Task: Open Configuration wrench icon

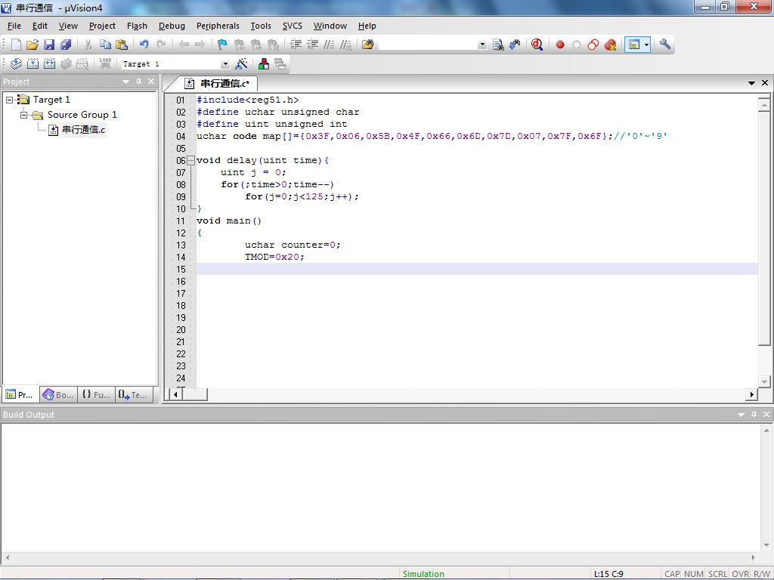Action: click(x=665, y=45)
